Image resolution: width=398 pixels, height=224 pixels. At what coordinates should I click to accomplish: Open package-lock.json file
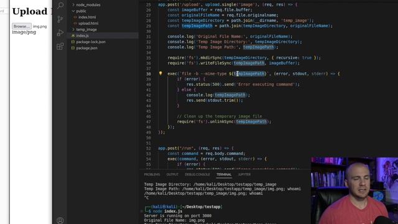point(91,42)
